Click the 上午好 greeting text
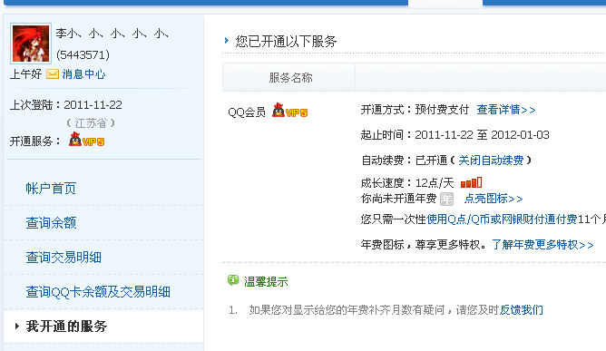The height and width of the screenshot is (351, 606). 26,73
